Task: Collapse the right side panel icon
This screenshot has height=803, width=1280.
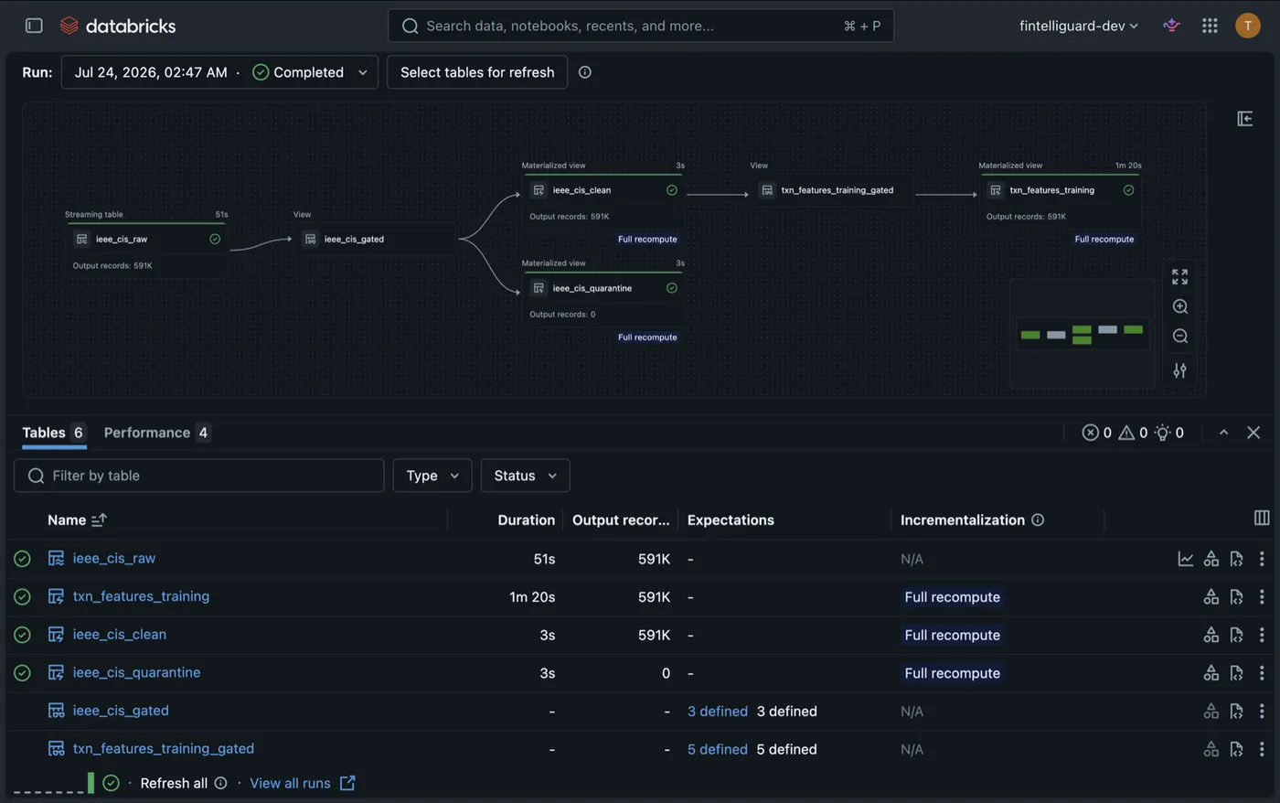Action: point(1245,119)
